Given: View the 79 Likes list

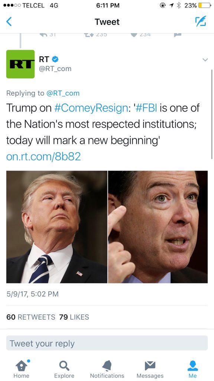Looking at the screenshot, I should (x=74, y=317).
